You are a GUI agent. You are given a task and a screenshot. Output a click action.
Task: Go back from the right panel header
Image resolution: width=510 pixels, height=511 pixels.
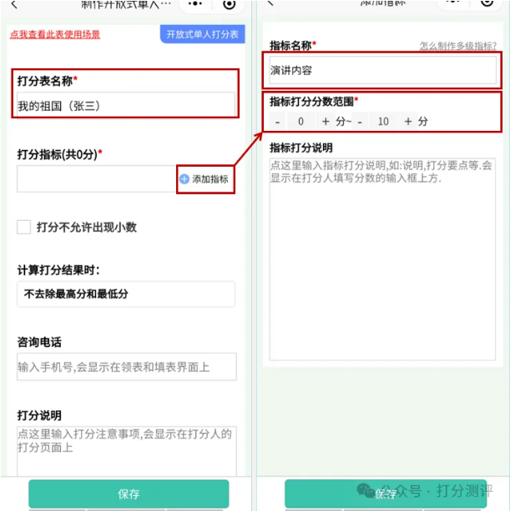click(270, 3)
